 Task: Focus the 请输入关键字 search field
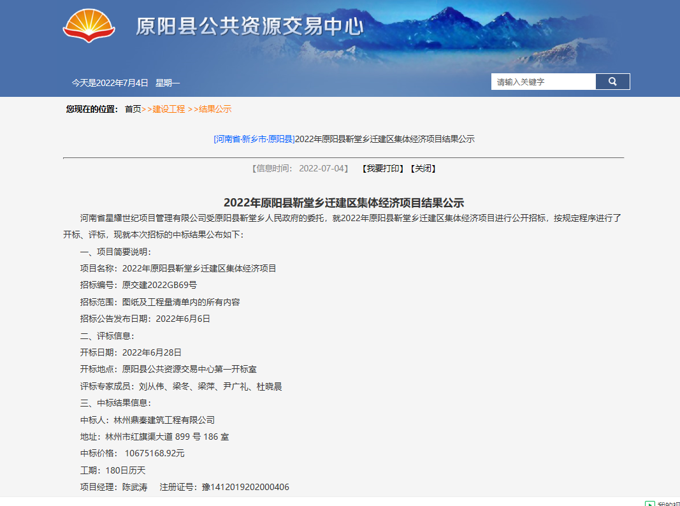click(x=543, y=82)
